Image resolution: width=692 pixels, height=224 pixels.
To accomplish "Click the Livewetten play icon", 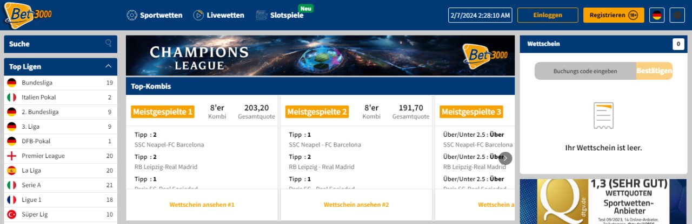I will tap(198, 15).
